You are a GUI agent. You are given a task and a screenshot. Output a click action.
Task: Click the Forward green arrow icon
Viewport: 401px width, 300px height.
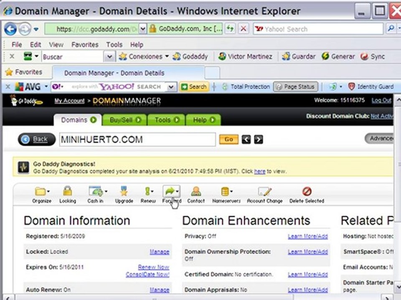(x=170, y=191)
